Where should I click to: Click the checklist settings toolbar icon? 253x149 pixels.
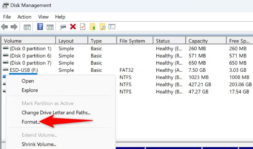112,27
